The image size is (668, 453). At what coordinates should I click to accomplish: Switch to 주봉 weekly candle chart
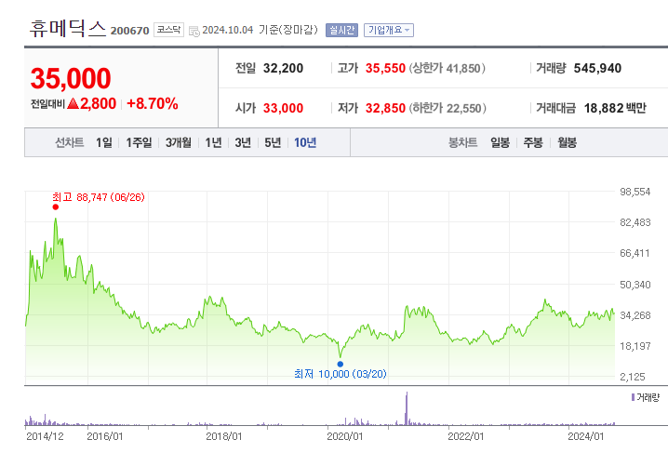coord(533,142)
